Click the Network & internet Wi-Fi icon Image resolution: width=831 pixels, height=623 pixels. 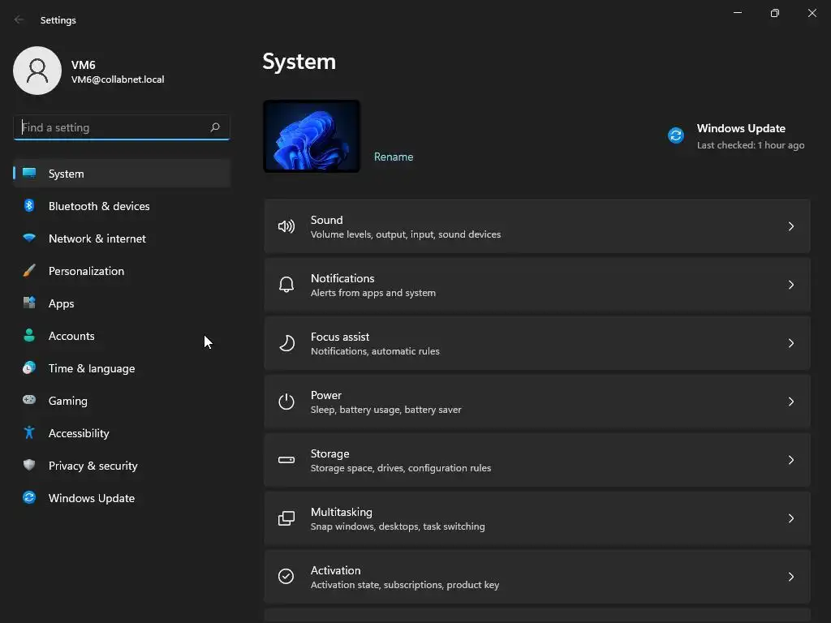point(29,238)
